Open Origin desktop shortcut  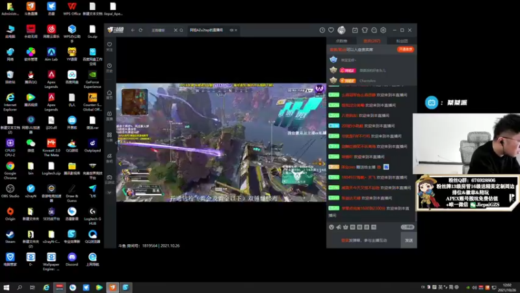tap(10, 214)
